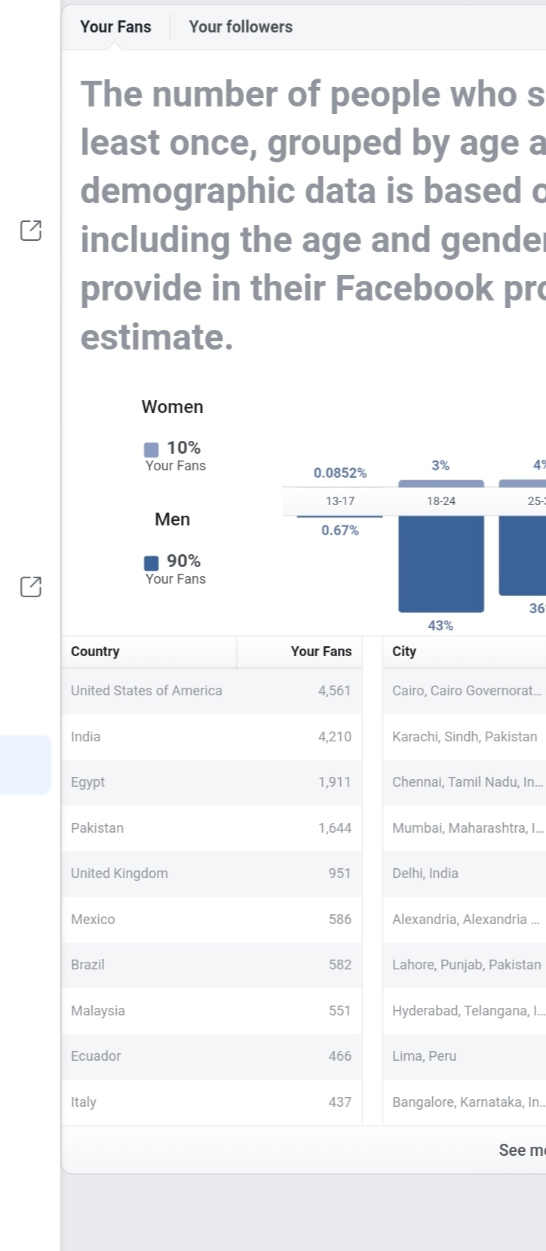Open the Your followers tab
The image size is (546, 1251).
(241, 27)
